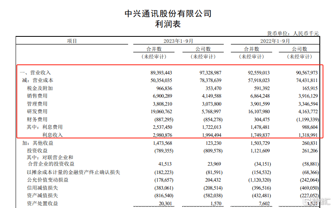Image resolution: width=333 pixels, height=208 pixels.
Task: Click the value 204,432
Action: (x=213, y=180)
